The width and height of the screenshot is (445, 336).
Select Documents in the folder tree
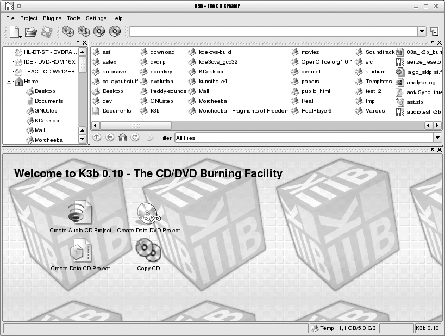coord(45,101)
